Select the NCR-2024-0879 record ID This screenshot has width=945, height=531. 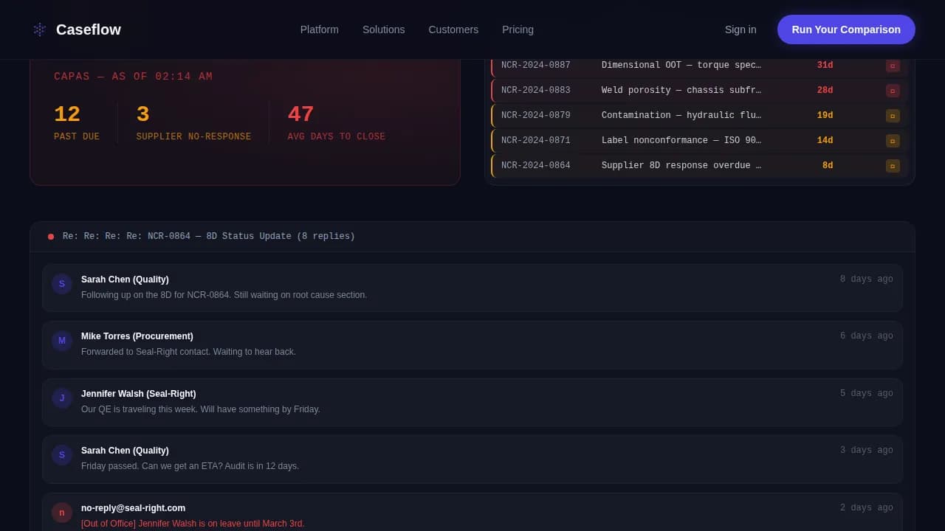coord(536,115)
